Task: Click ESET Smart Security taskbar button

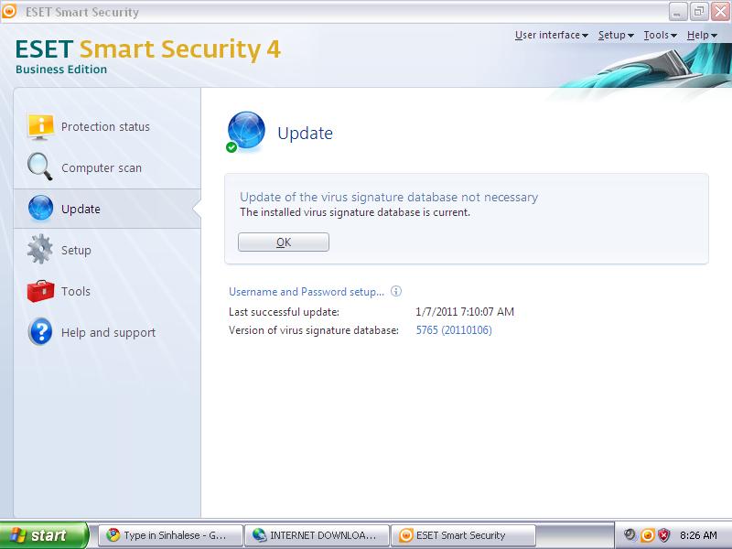Action: tap(463, 535)
